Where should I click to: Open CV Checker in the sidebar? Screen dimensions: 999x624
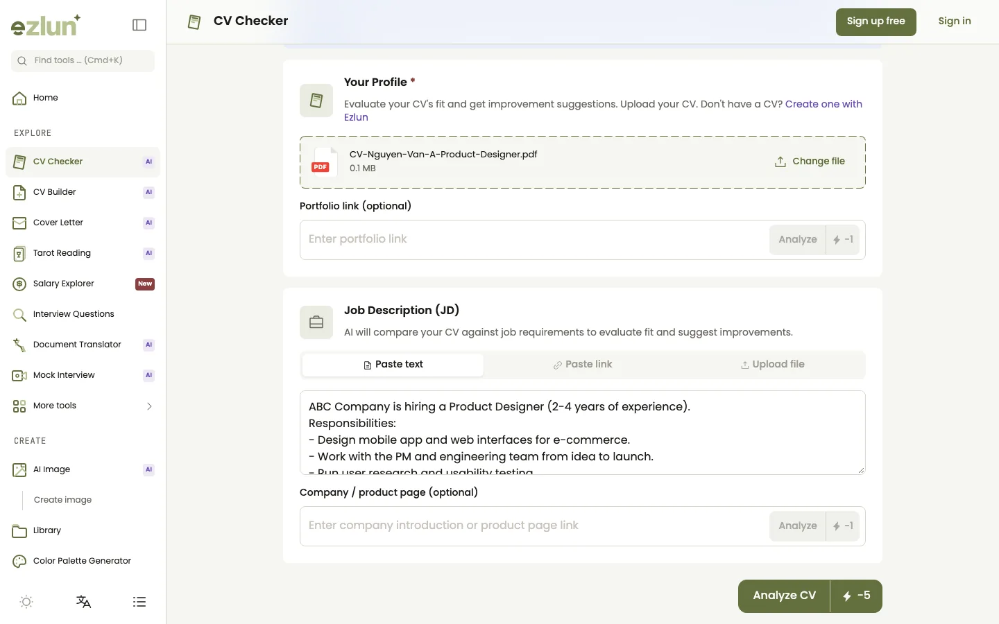coord(83,162)
